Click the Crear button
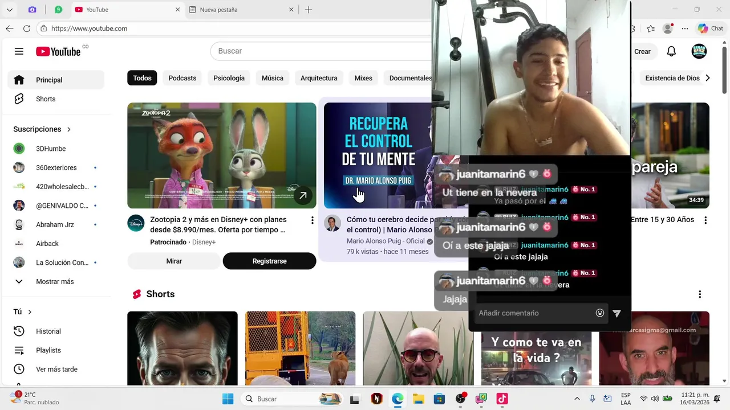 coord(642,51)
